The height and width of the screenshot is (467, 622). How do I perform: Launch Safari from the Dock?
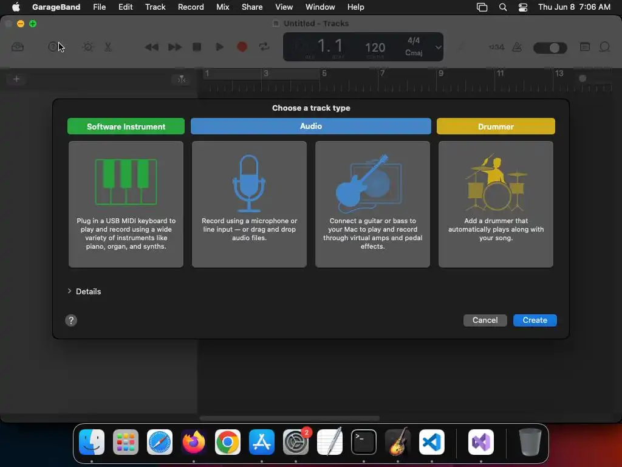[x=160, y=442]
